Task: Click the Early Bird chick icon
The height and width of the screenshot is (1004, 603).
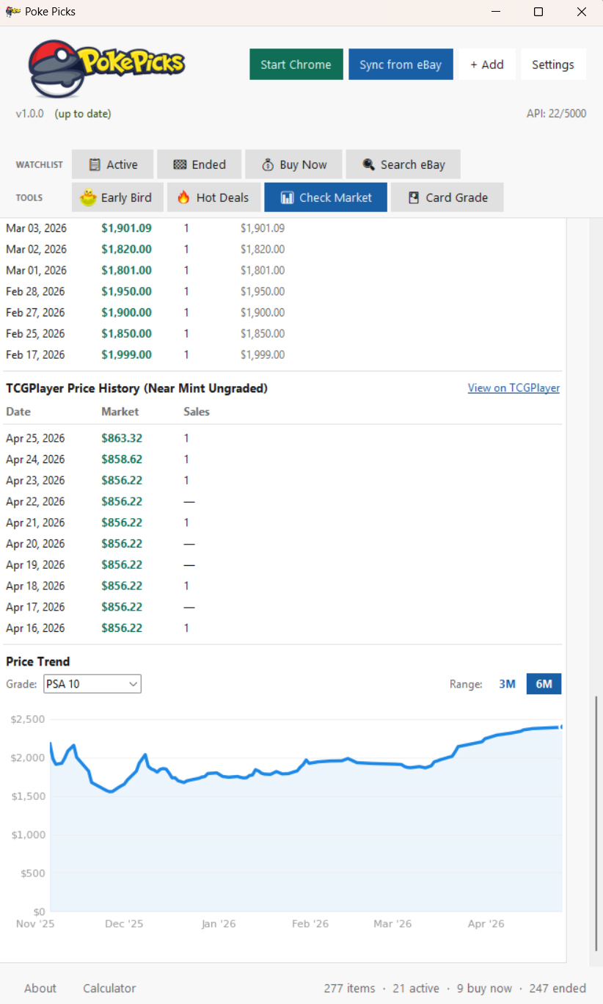Action: click(x=89, y=197)
